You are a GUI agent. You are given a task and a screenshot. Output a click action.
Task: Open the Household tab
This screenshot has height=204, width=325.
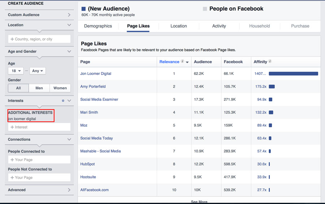pos(260,26)
